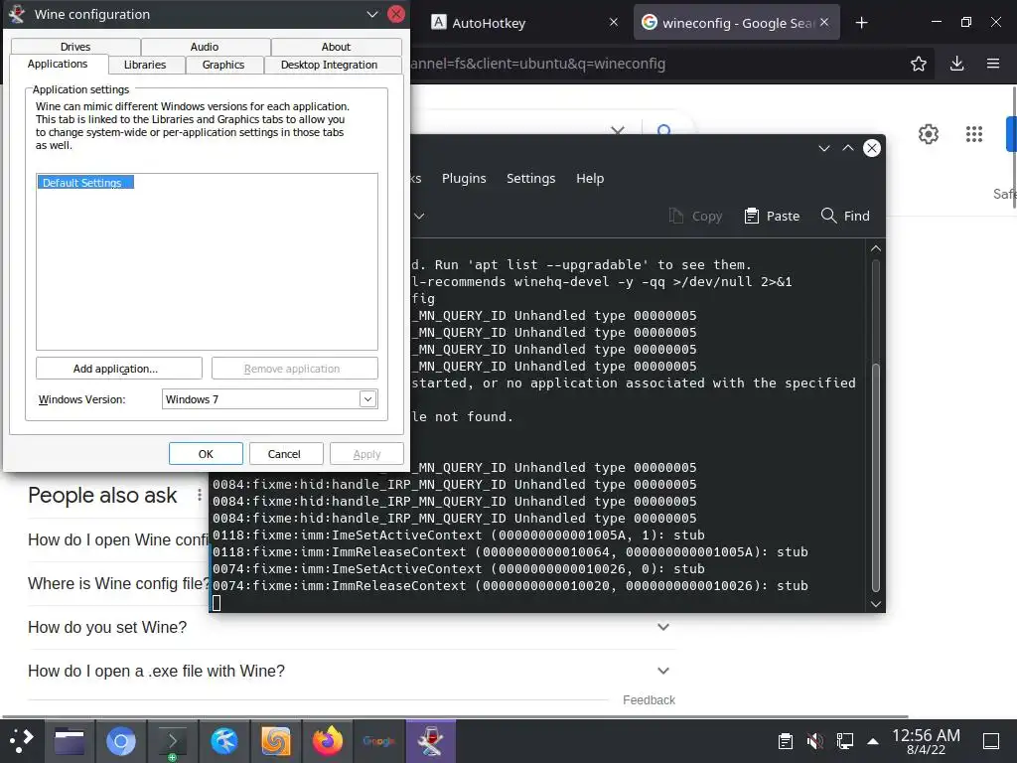
Task: Open the Google apps grid icon
Action: coord(974,134)
